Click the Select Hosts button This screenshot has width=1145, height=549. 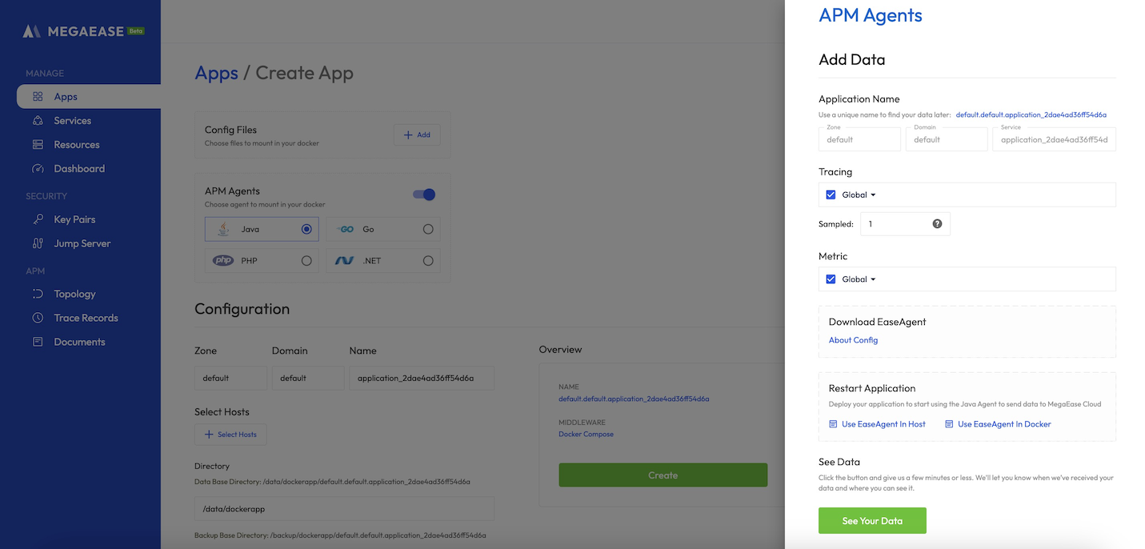click(230, 435)
